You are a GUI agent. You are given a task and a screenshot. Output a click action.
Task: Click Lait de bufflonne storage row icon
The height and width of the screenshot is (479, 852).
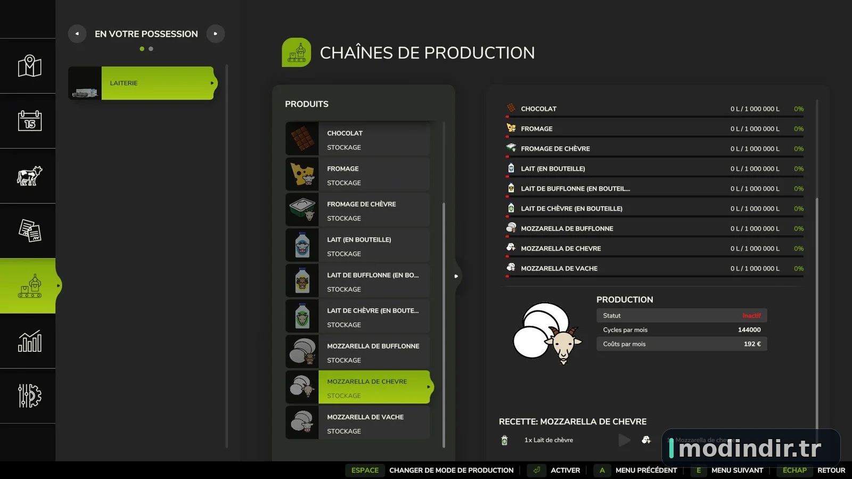point(511,188)
